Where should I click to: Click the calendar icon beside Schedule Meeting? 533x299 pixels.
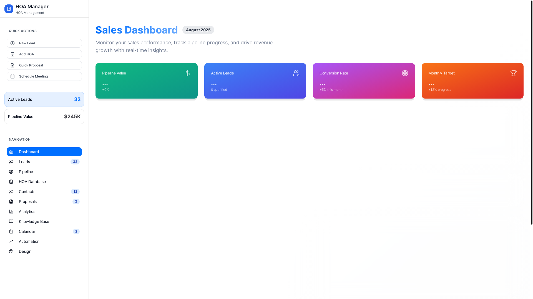click(x=12, y=76)
